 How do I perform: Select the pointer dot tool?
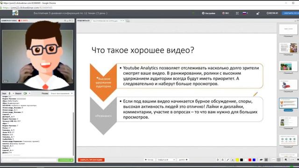233,160
